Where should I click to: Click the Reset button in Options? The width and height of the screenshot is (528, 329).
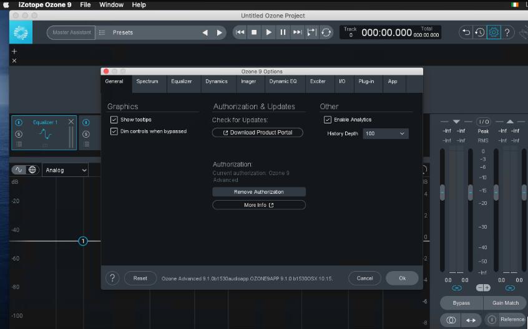(x=140, y=279)
